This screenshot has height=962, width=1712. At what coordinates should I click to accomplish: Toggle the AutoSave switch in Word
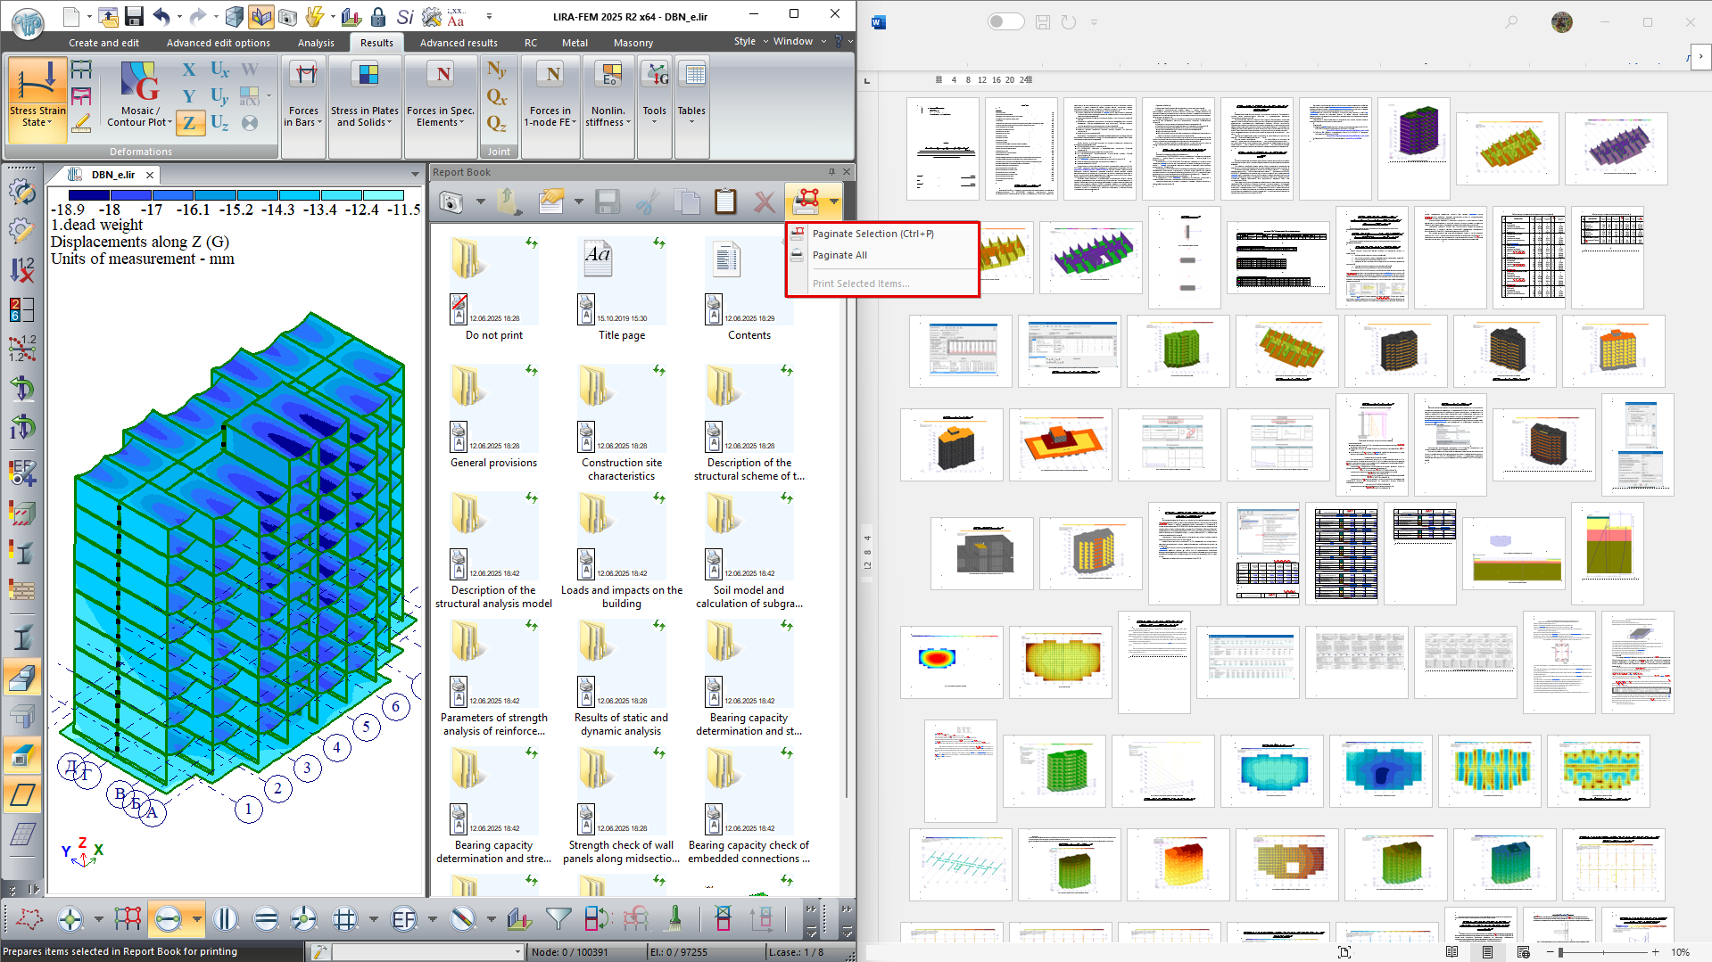1005,21
